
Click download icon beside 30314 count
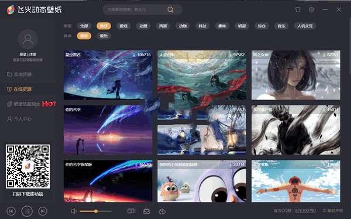pos(230,165)
